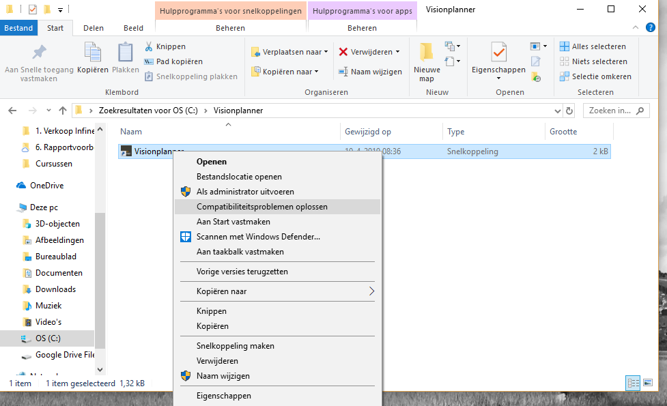Click the Plakken clipboard icon
This screenshot has width=667, height=406.
tap(126, 52)
